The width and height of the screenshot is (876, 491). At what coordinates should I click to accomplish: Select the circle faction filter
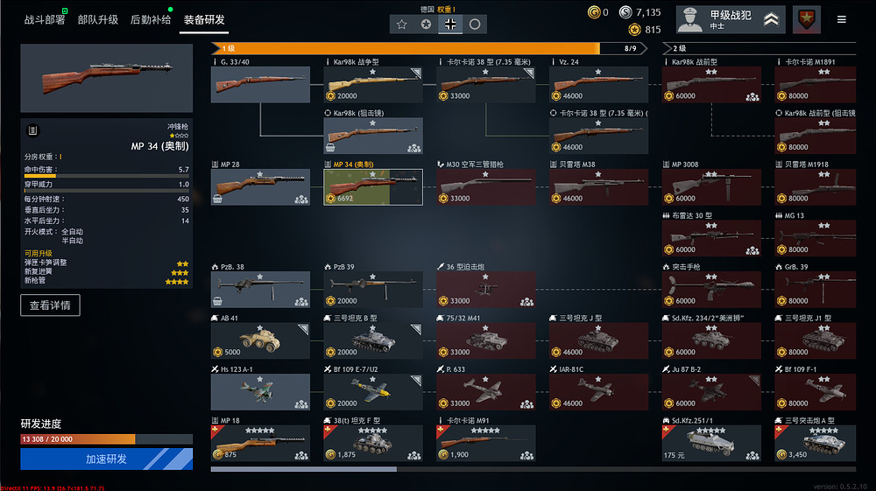coord(475,24)
